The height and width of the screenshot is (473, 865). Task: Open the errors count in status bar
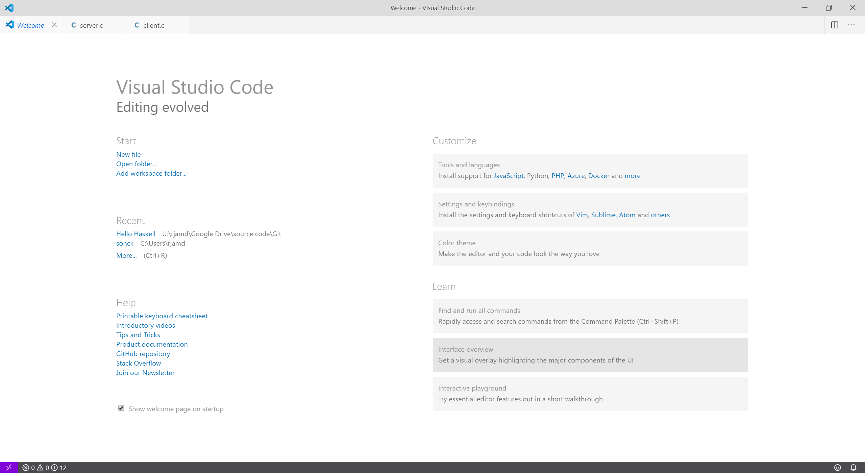pyautogui.click(x=28, y=468)
